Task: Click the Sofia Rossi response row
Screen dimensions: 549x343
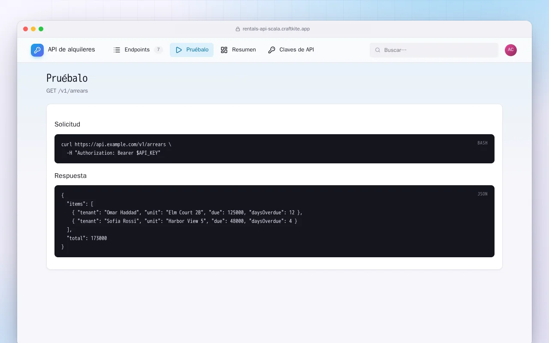Action: click(185, 221)
